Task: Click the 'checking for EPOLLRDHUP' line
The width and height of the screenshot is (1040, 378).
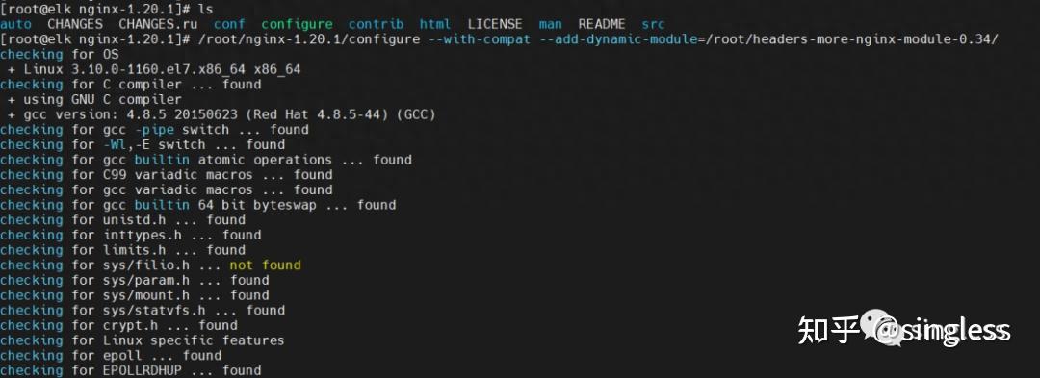Action: coord(131,370)
